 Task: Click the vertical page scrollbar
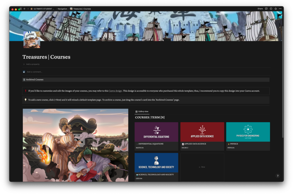(x=283, y=82)
